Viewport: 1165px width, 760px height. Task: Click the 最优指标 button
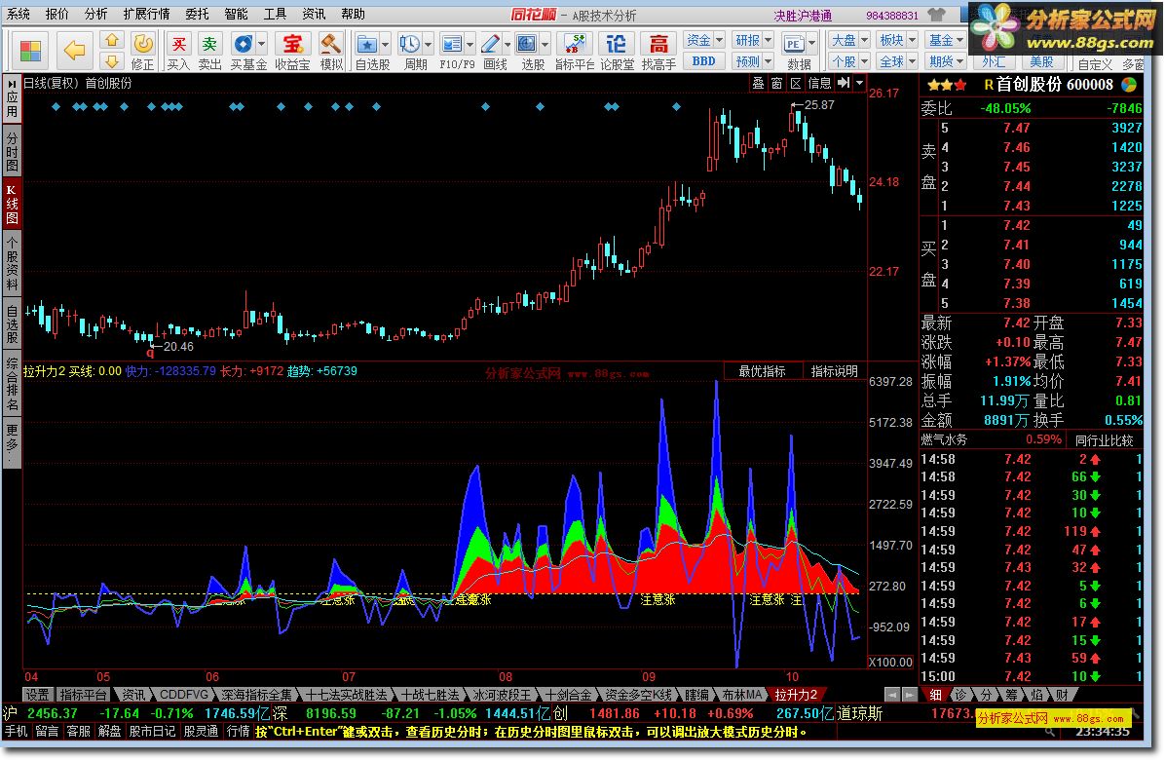[x=763, y=371]
